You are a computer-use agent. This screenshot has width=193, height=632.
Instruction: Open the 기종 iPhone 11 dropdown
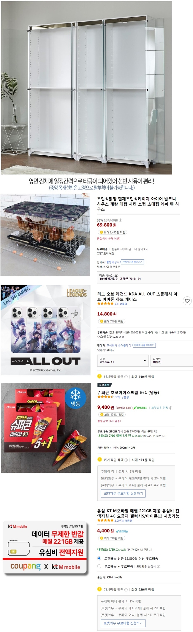pos(123,360)
